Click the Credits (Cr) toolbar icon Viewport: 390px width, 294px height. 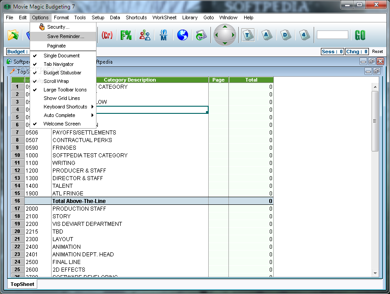tap(107, 35)
